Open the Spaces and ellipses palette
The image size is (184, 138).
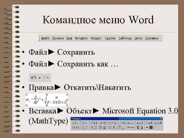click(x=85, y=123)
